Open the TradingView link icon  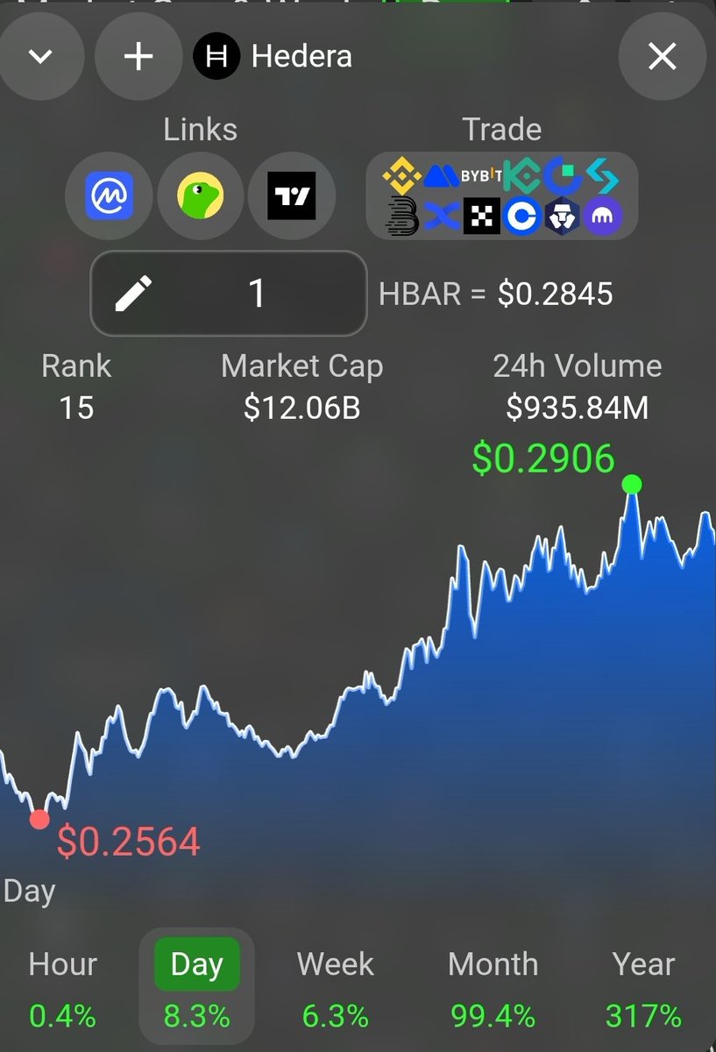pos(291,195)
